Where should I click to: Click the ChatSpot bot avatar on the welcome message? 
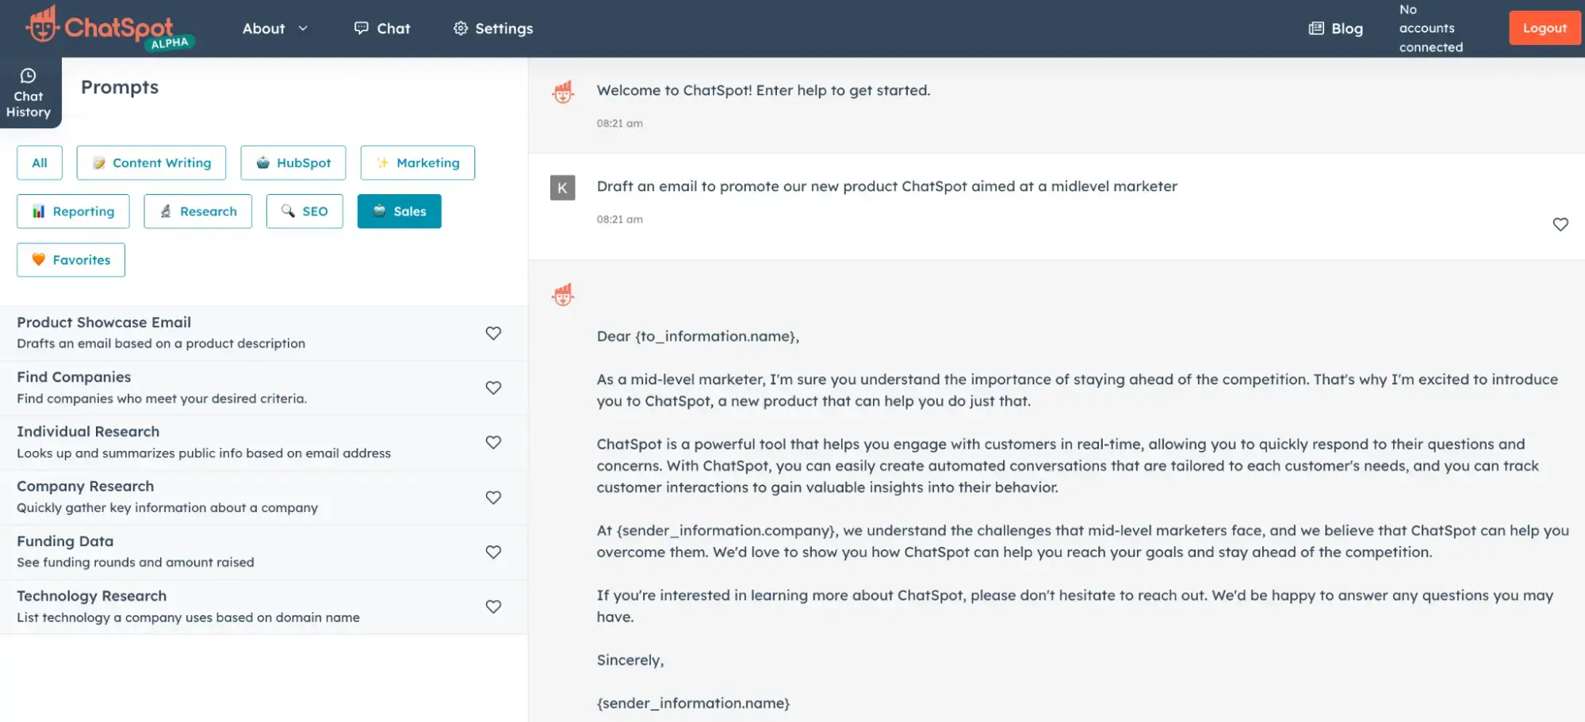click(563, 91)
